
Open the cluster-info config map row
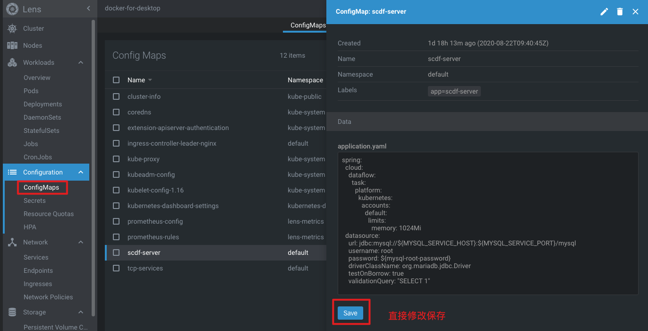[x=215, y=96]
